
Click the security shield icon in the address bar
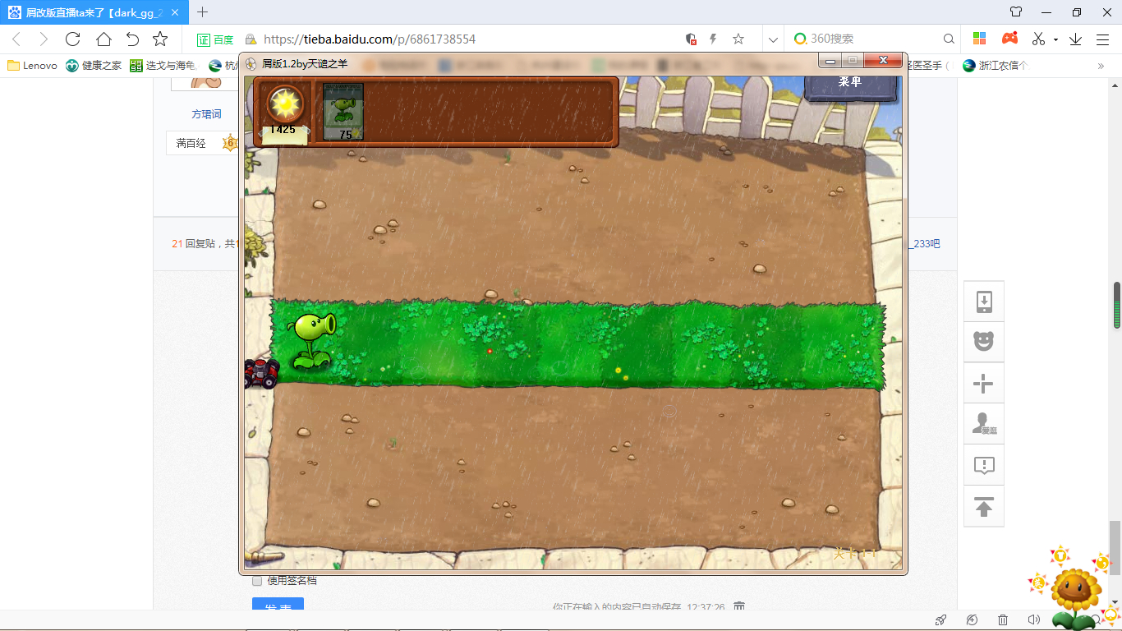click(691, 39)
